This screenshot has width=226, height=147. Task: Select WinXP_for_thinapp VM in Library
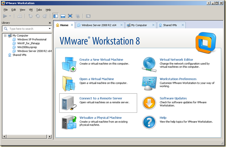point(28,43)
